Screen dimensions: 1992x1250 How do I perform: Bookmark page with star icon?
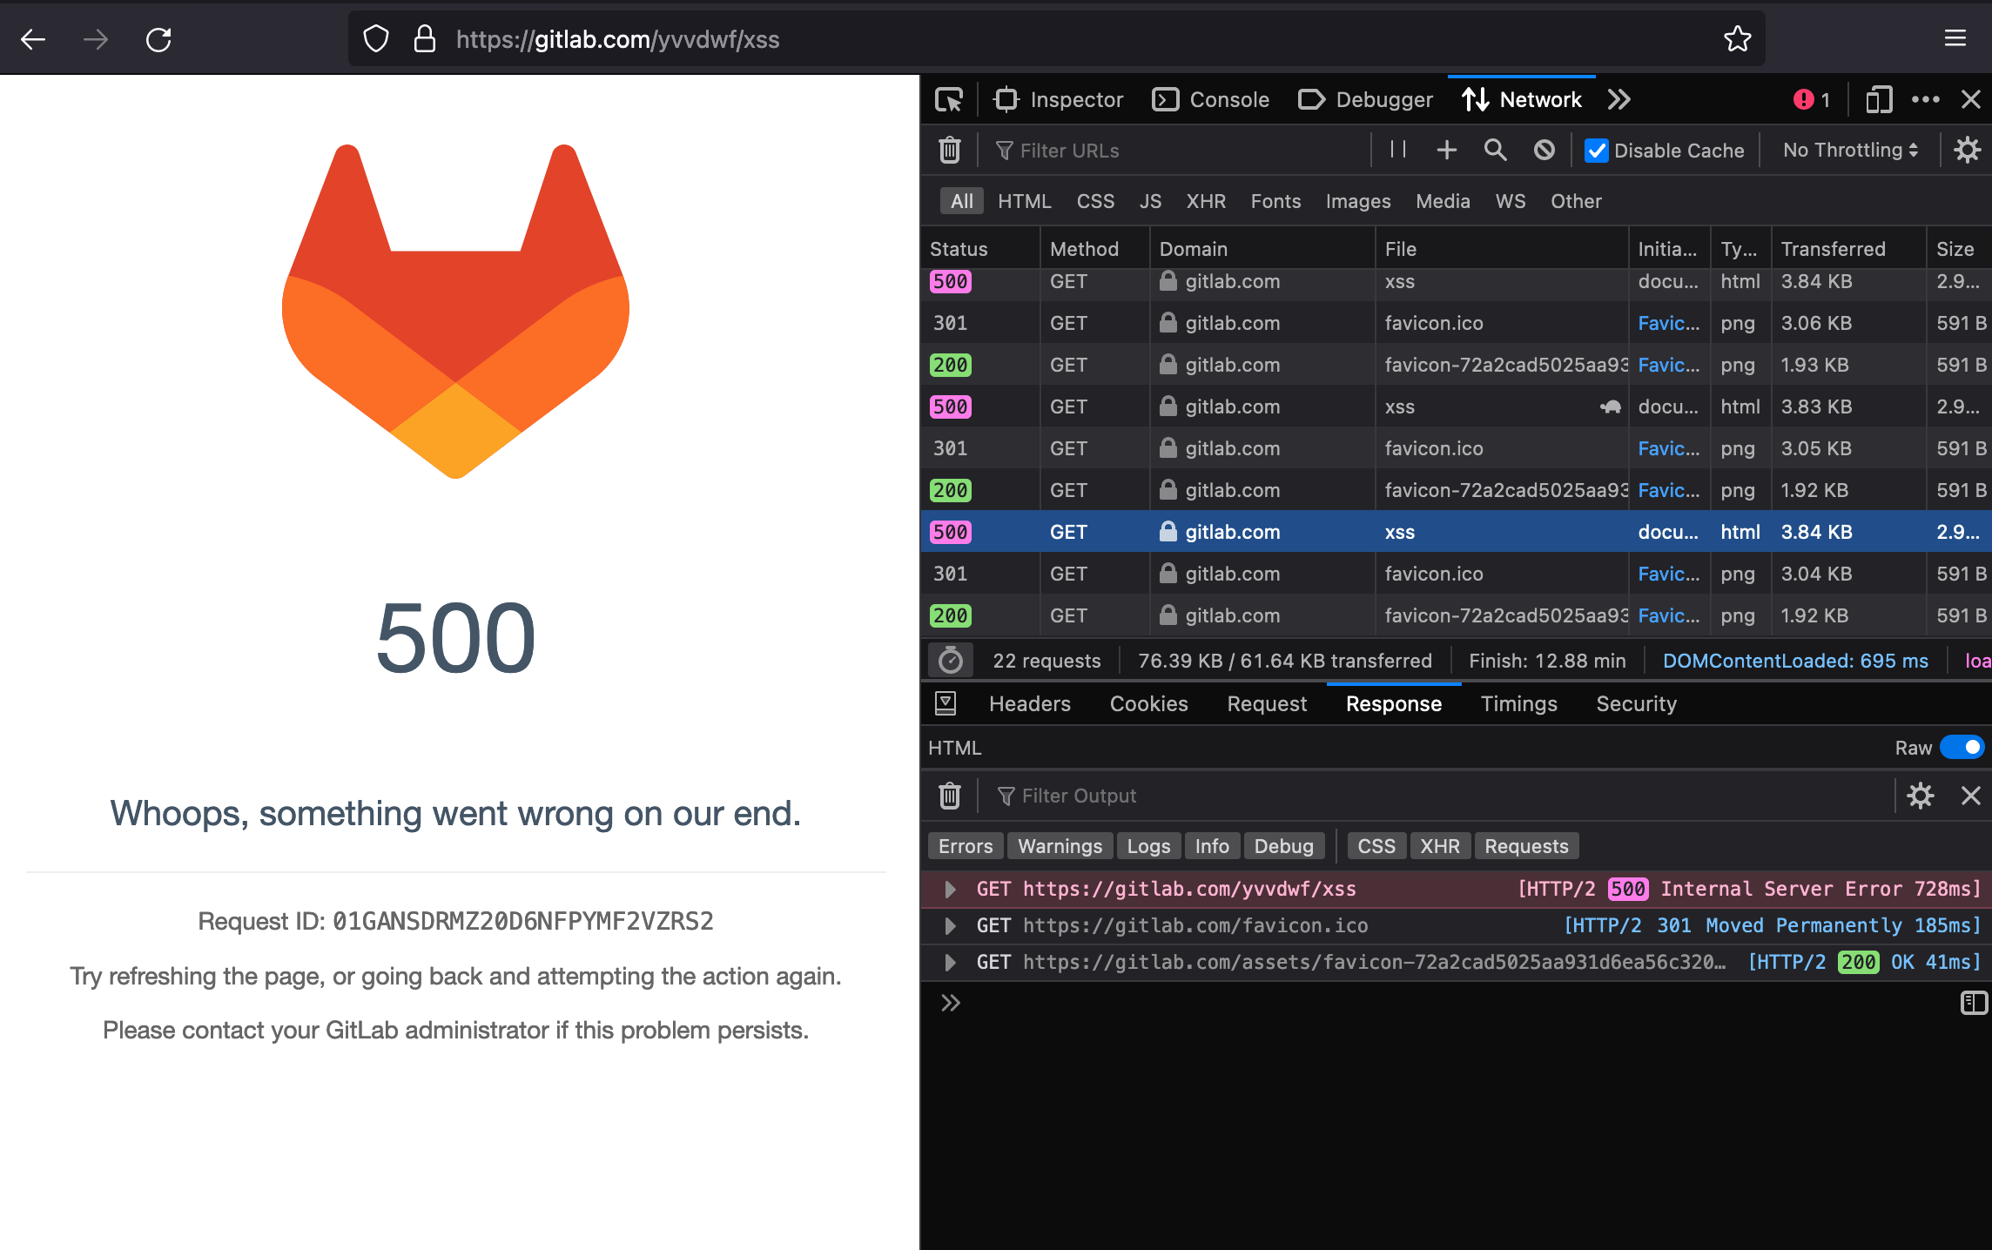[x=1737, y=39]
